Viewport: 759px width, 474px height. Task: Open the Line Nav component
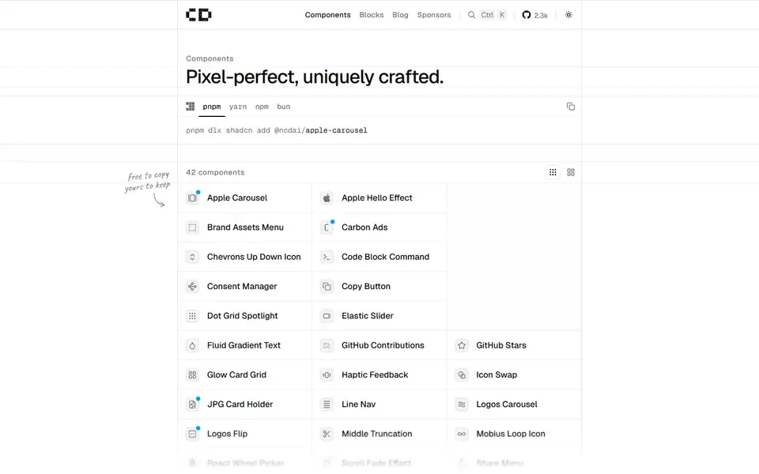pos(379,404)
